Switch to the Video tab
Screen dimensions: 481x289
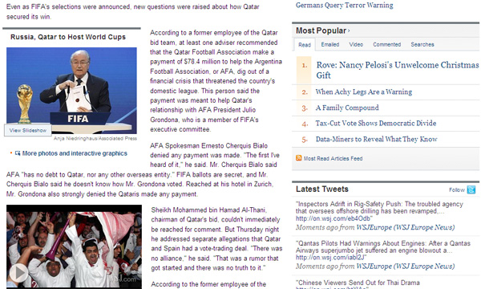pos(356,44)
